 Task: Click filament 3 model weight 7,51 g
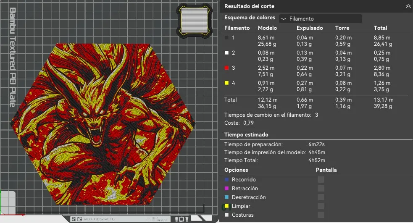tap(266, 74)
